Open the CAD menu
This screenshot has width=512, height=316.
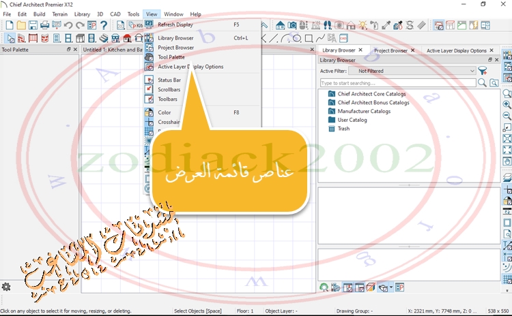(115, 14)
